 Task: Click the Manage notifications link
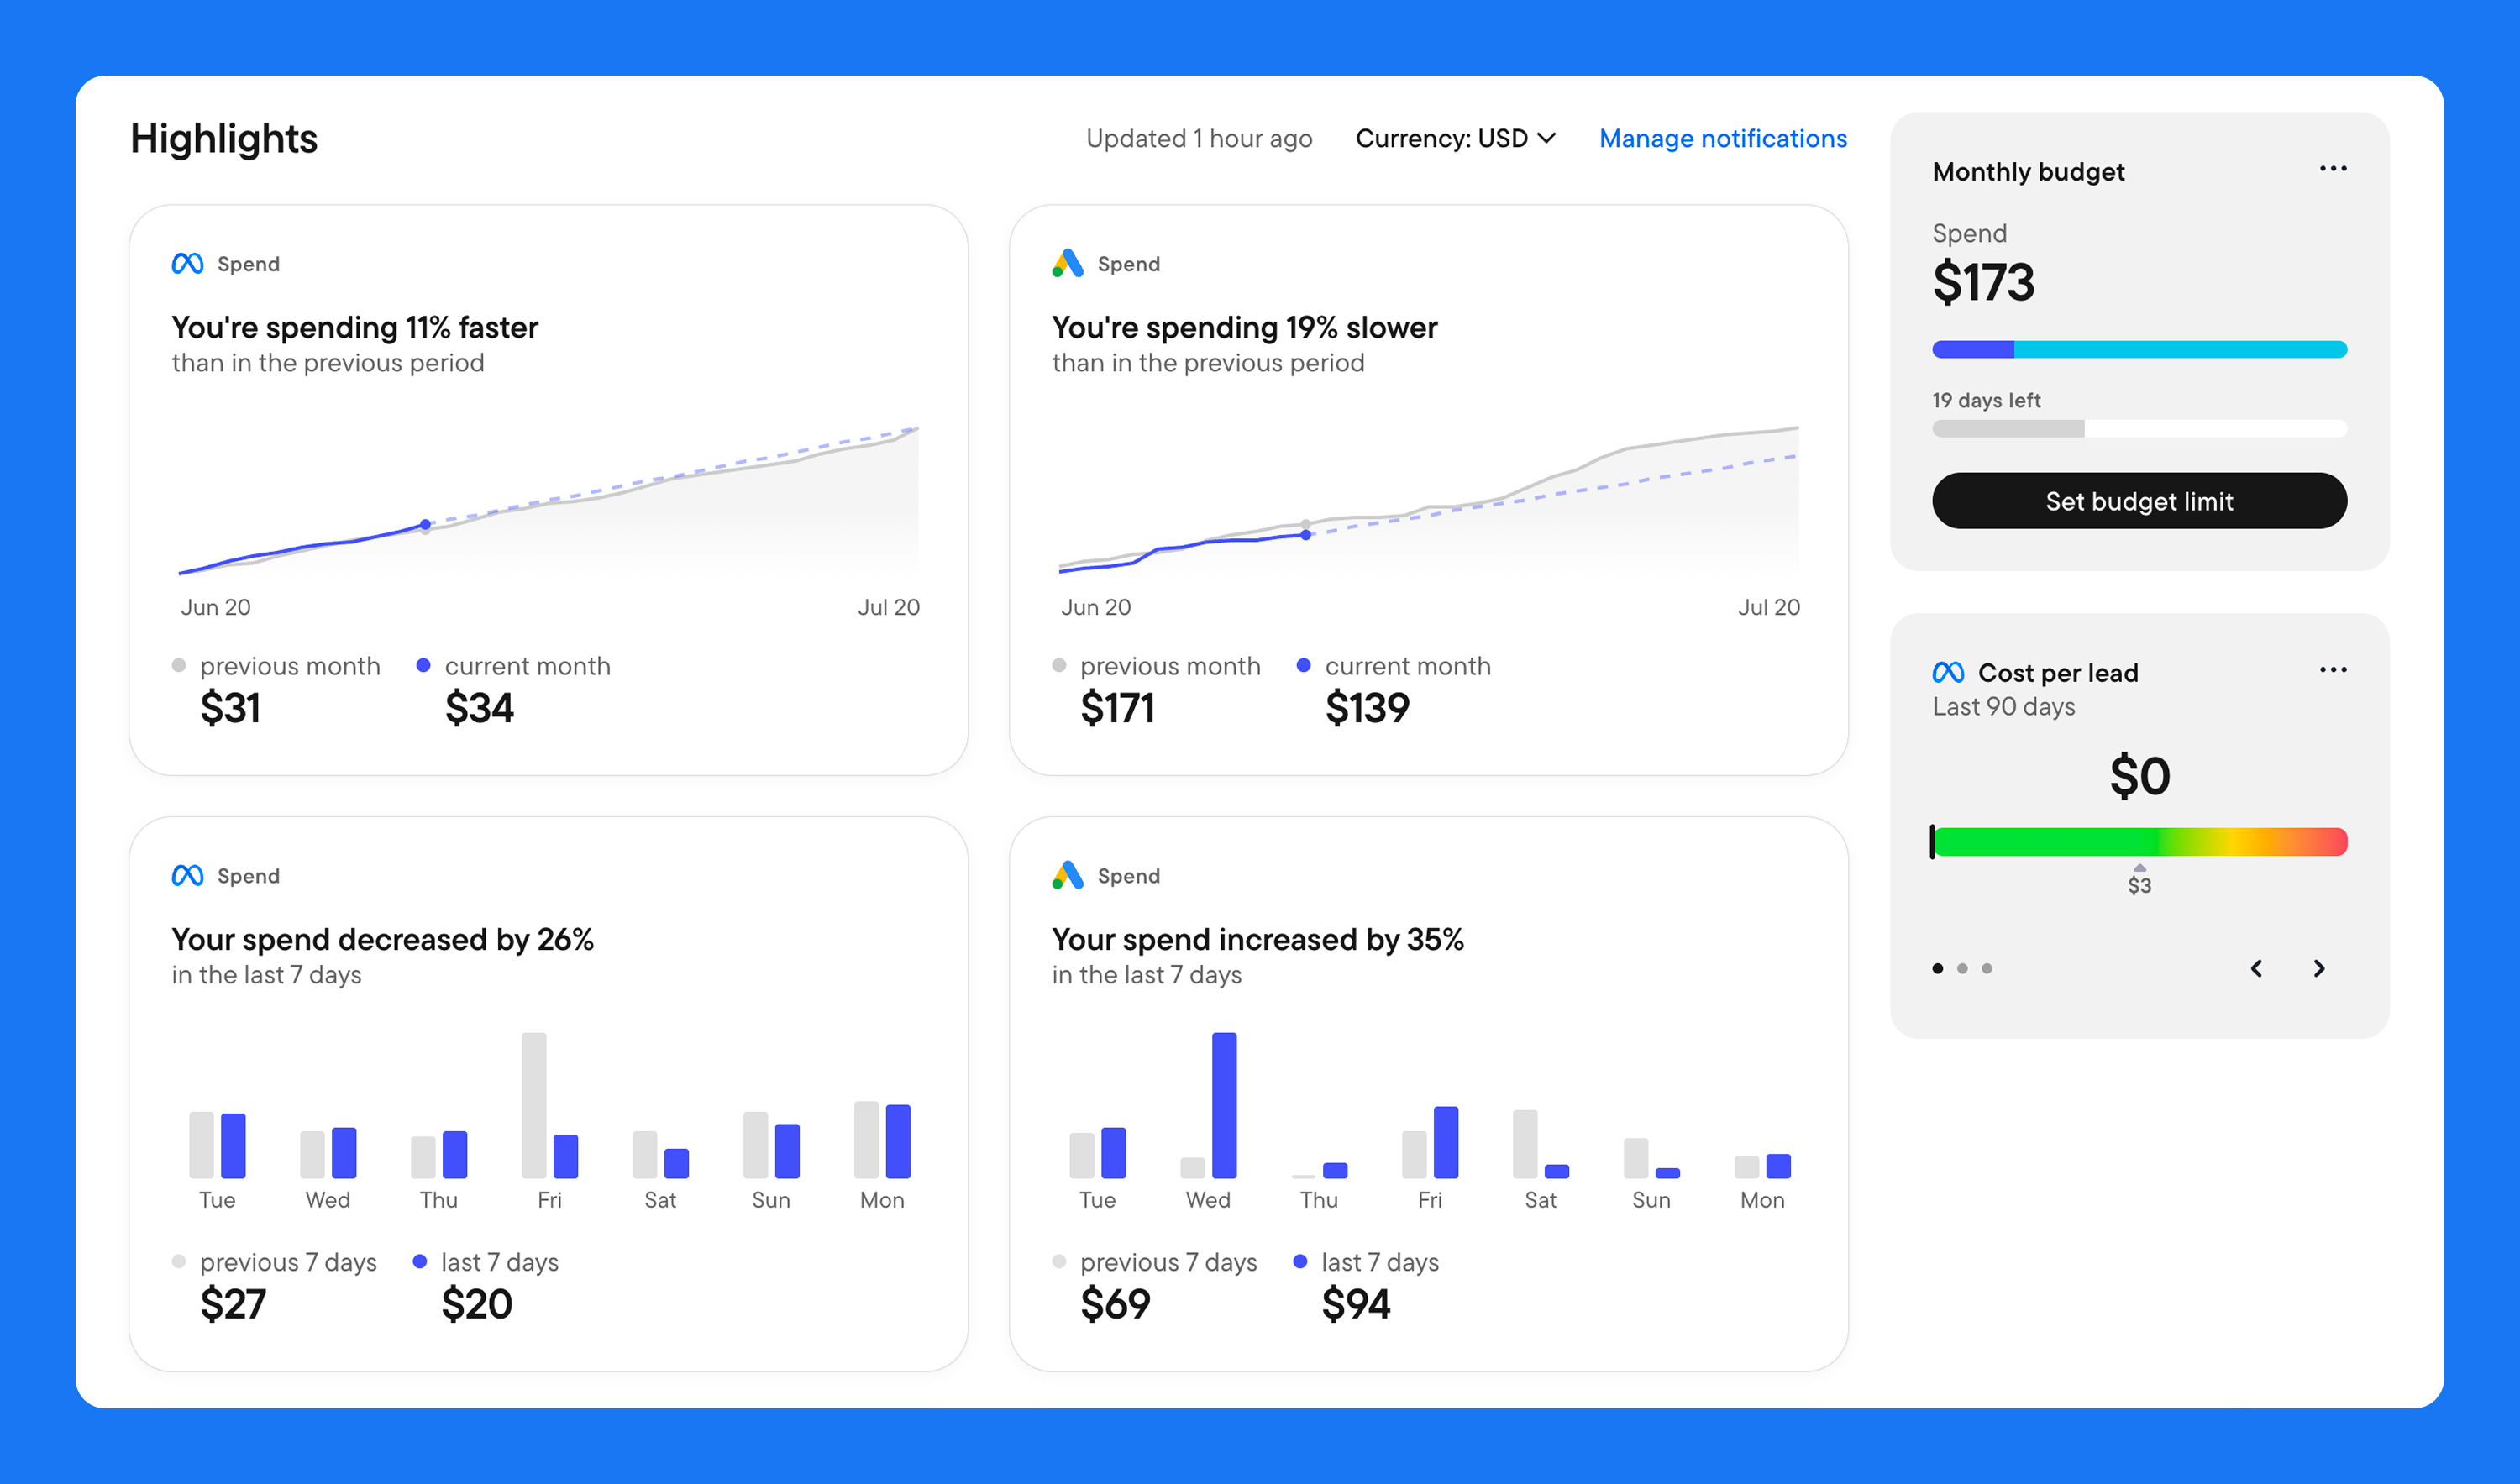pyautogui.click(x=1723, y=138)
